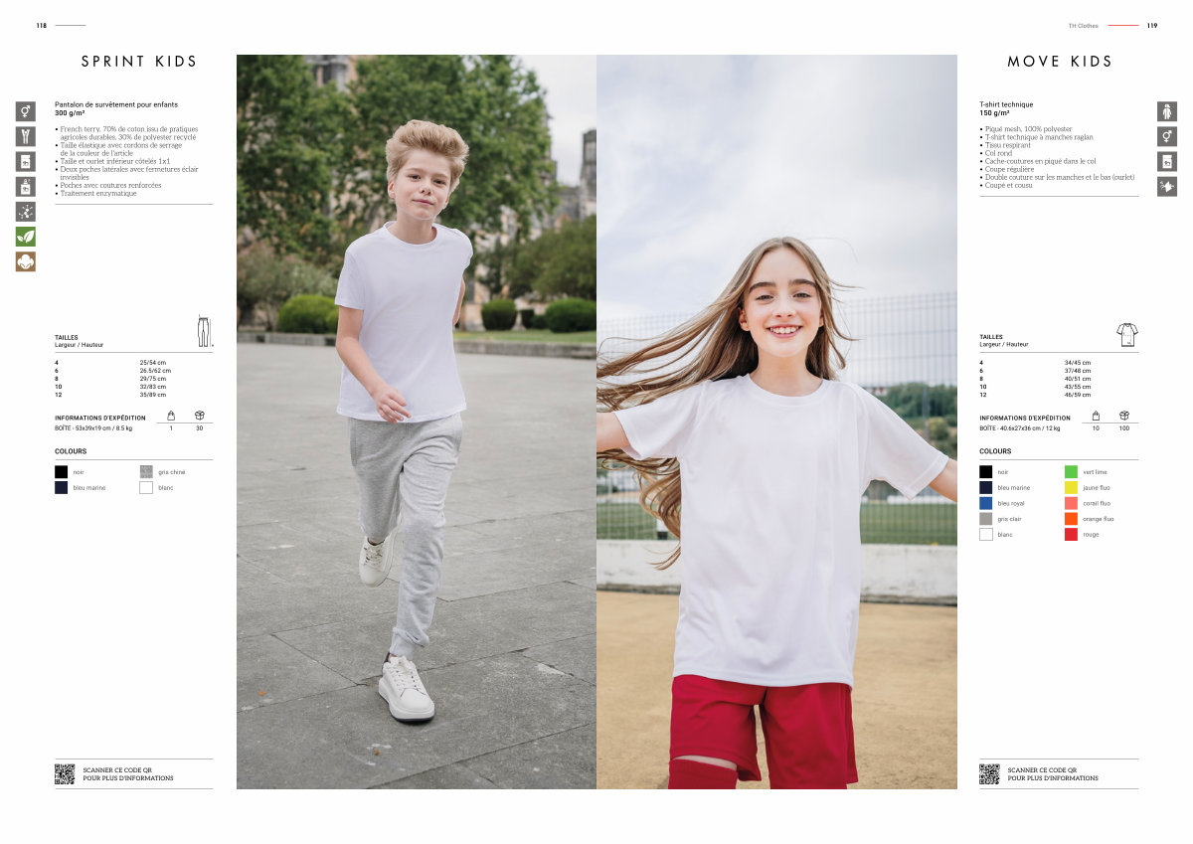Click the Sprint Kids QR code
This screenshot has height=844, width=1193.
(65, 773)
